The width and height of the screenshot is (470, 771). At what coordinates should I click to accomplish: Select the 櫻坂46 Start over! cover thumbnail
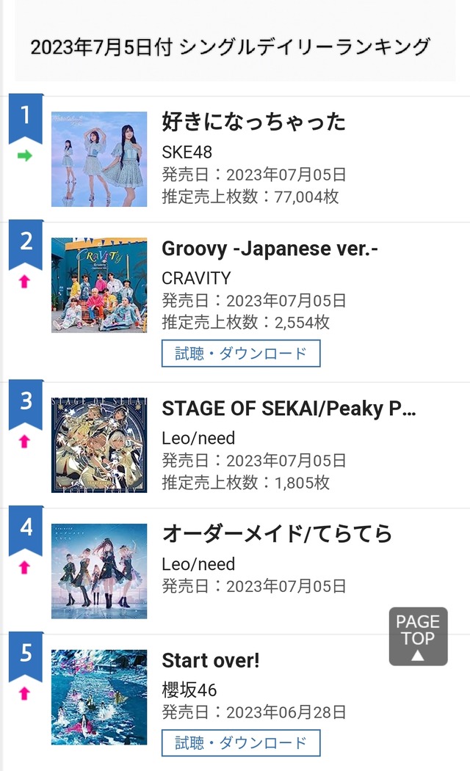point(99,697)
